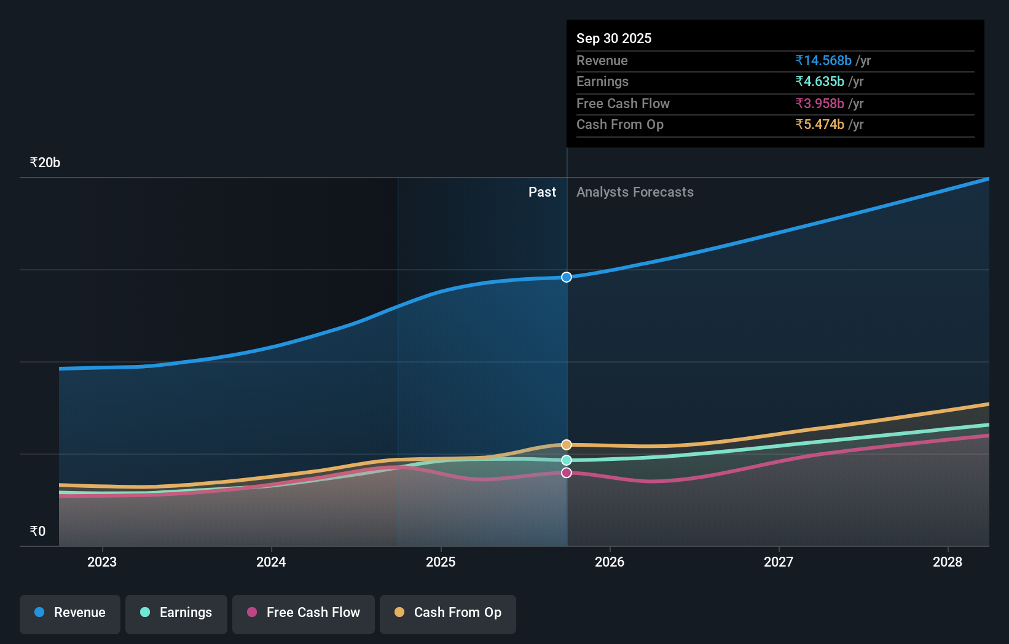Click the pink Free Cash Flow legend dot
This screenshot has height=644, width=1009.
[252, 612]
